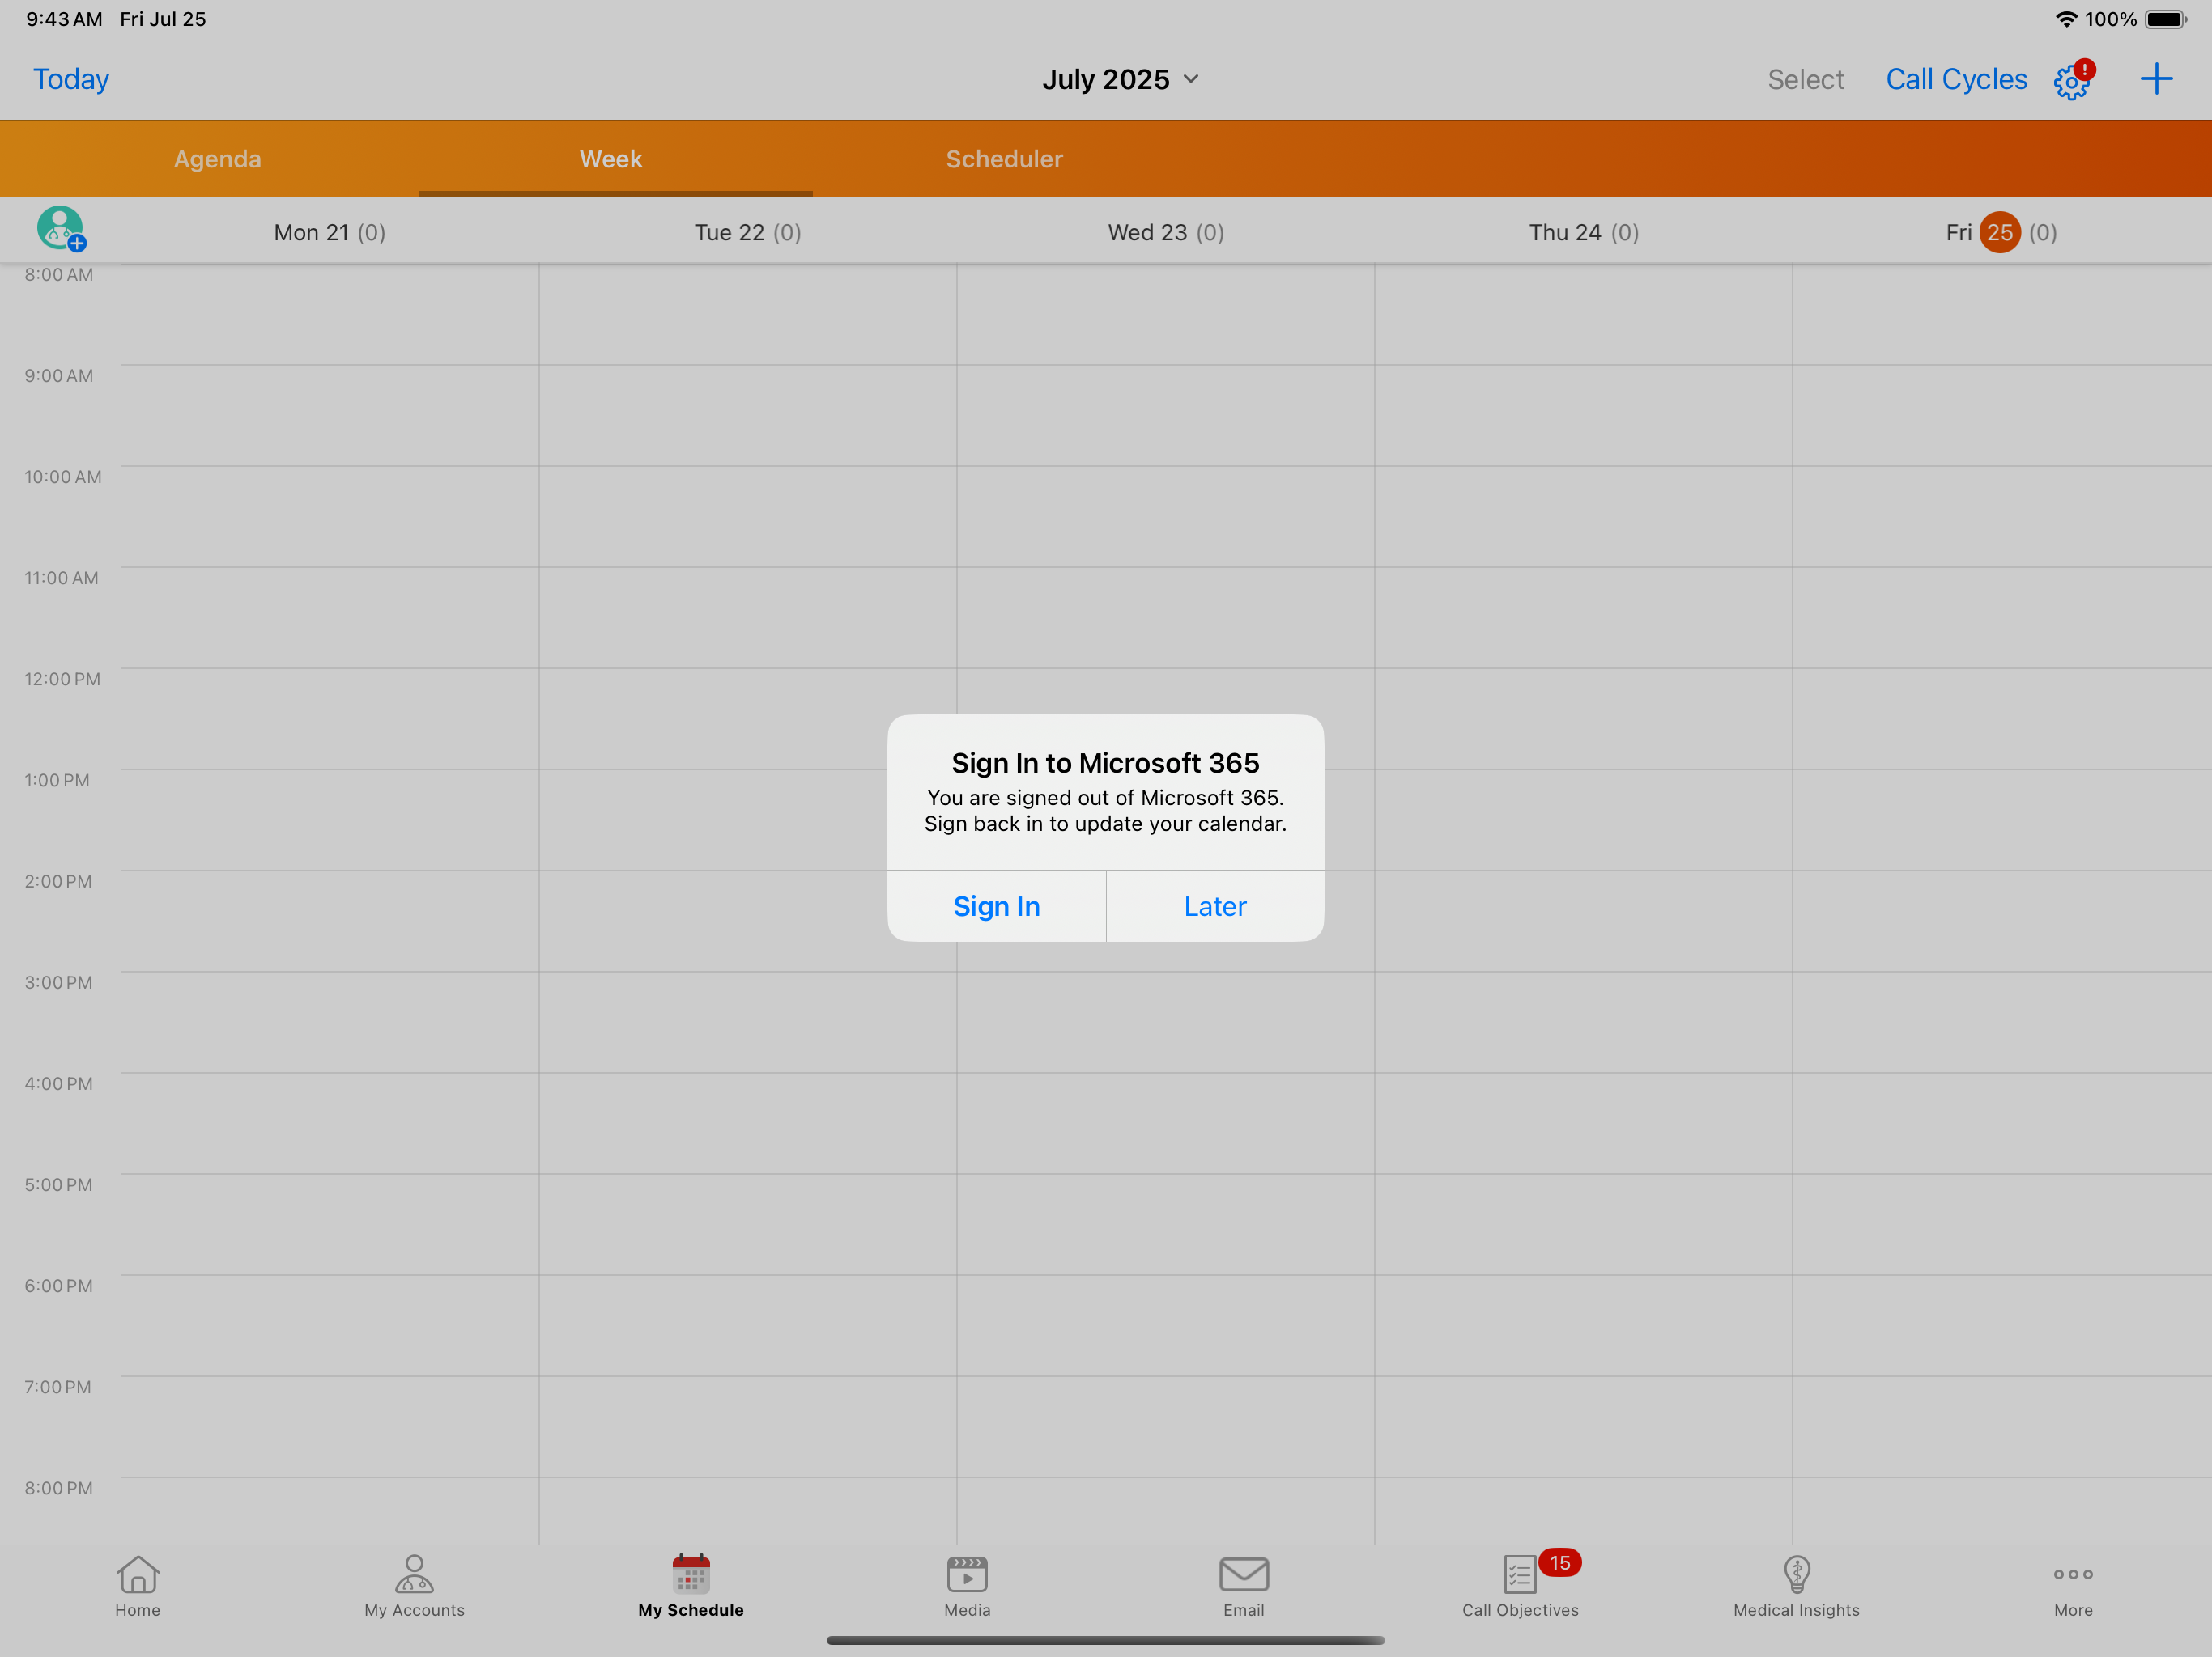
Task: Tap the plus icon to add entry
Action: coord(2156,79)
